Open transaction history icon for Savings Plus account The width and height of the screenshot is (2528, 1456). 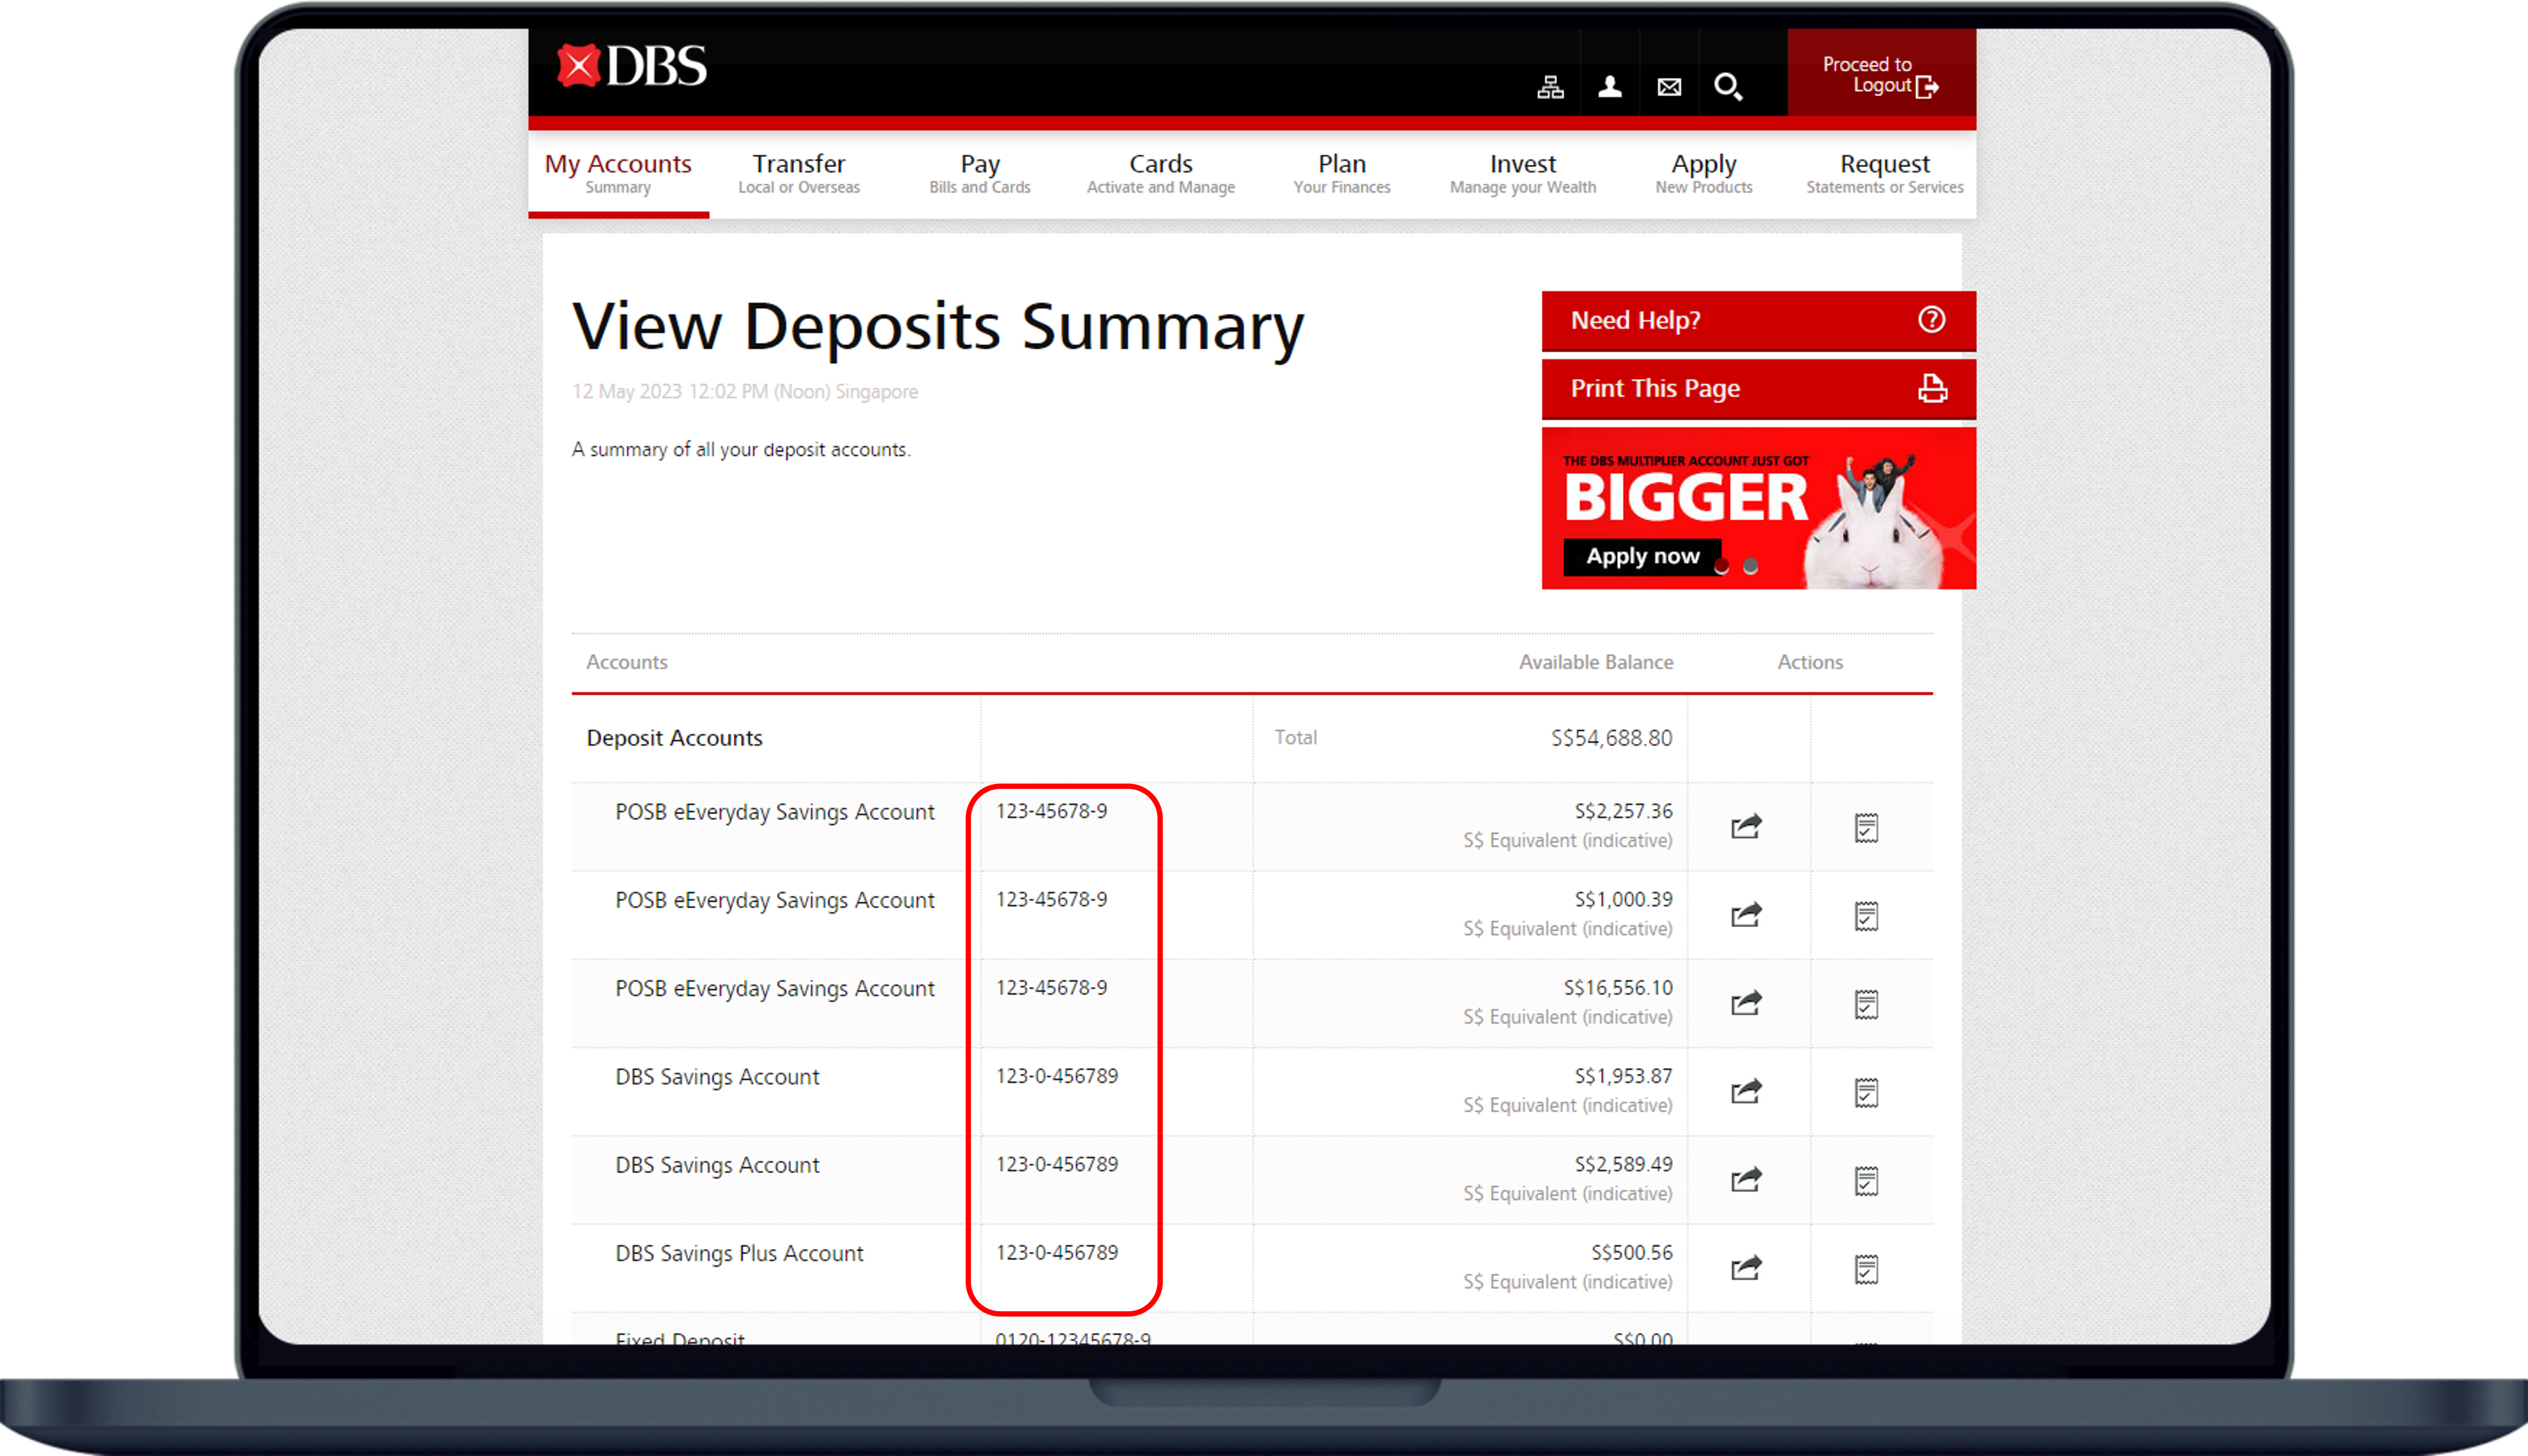pos(1866,1268)
